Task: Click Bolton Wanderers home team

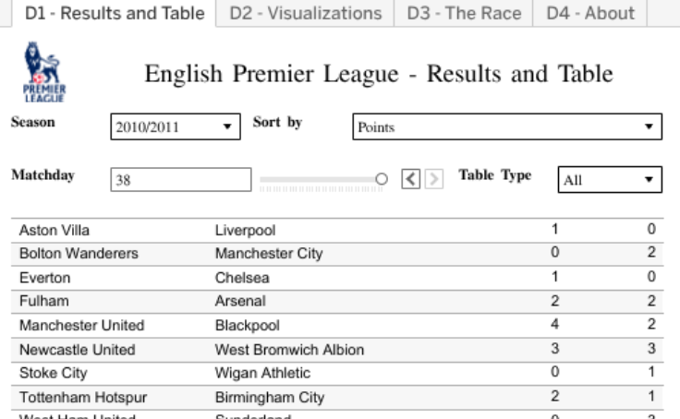Action: coord(79,254)
